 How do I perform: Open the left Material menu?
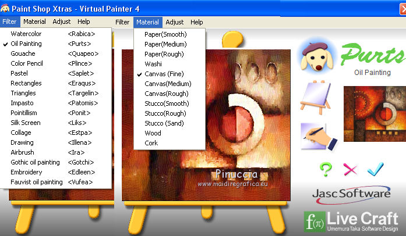coord(34,22)
